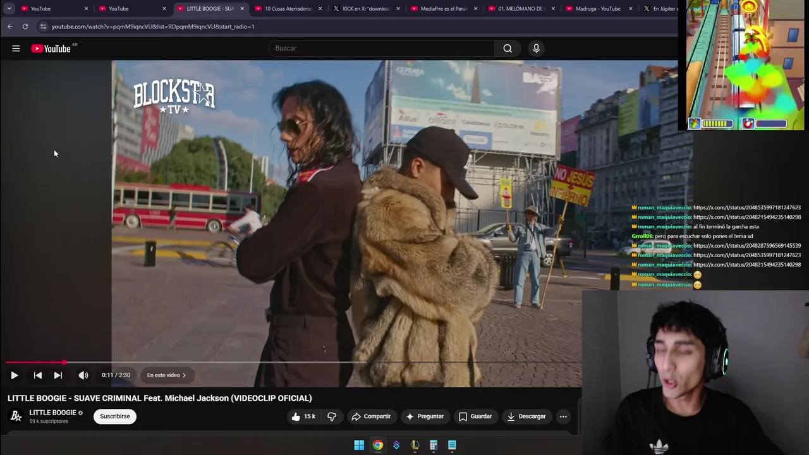Open Google Chrome from taskbar
809x455 pixels.
tap(377, 445)
